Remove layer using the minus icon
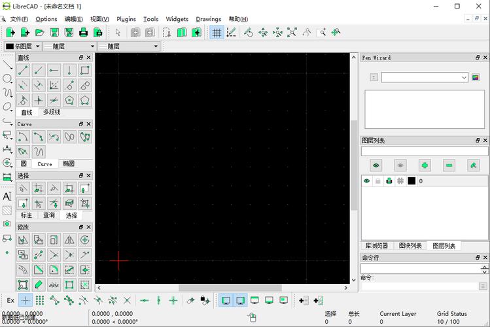The height and width of the screenshot is (327, 490). (x=449, y=166)
